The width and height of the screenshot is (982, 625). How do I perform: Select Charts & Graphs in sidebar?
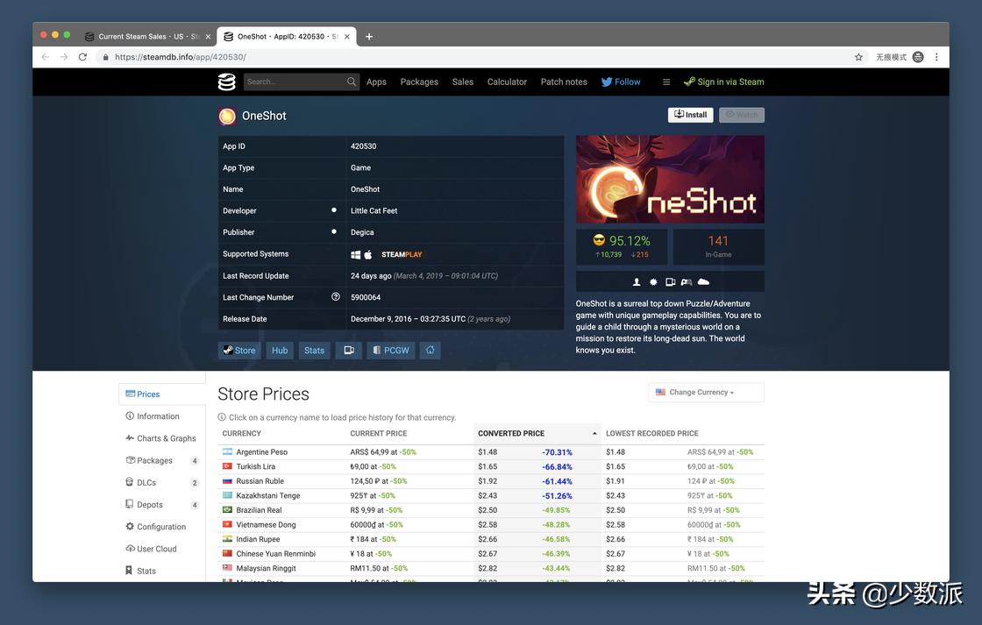tap(161, 438)
